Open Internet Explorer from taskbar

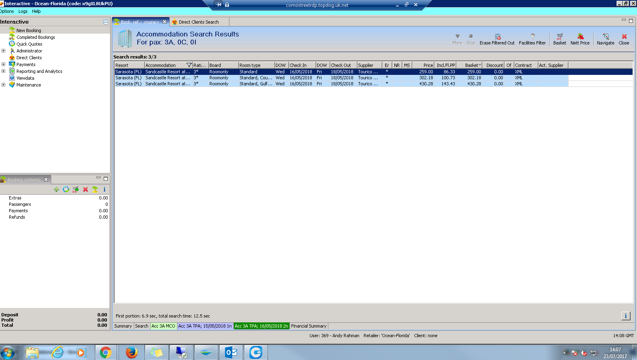[57, 352]
